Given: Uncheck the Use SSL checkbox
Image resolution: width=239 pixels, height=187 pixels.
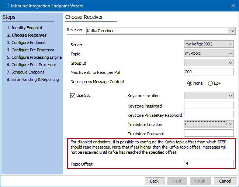Looking at the screenshot, I should 73,95.
